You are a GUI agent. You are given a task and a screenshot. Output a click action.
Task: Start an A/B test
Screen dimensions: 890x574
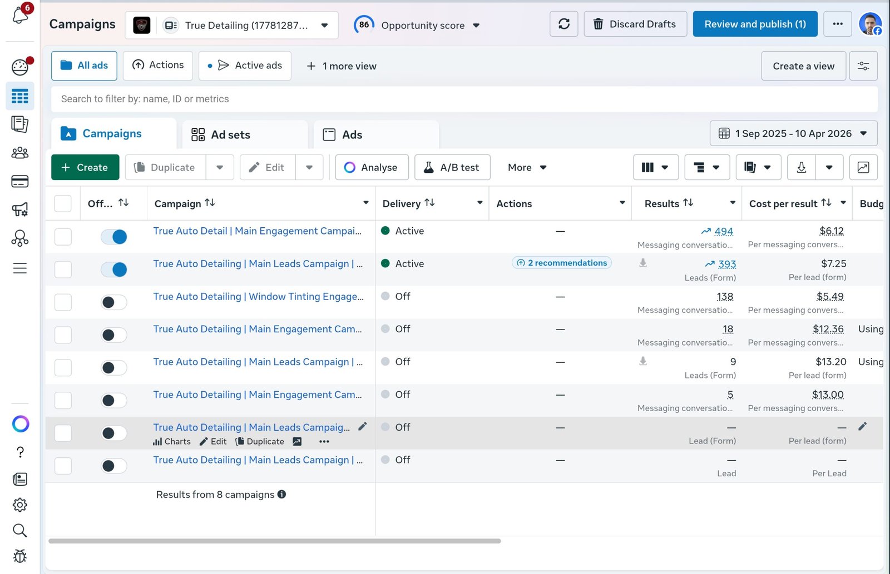(452, 167)
